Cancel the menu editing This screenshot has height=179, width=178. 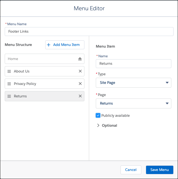tap(131, 170)
